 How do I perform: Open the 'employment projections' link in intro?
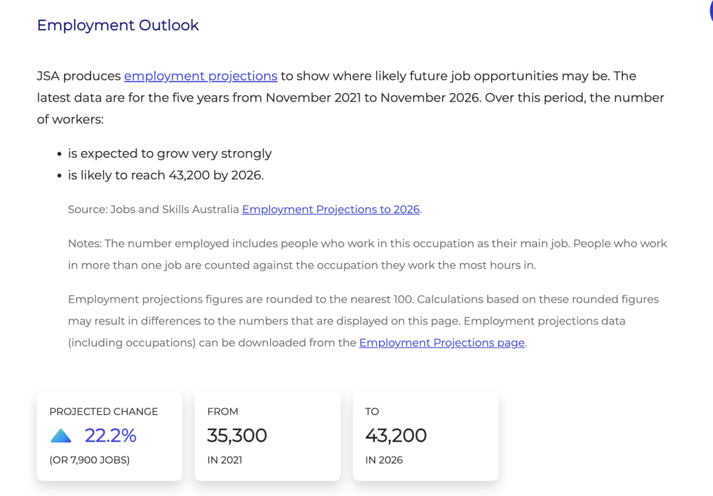click(x=201, y=76)
